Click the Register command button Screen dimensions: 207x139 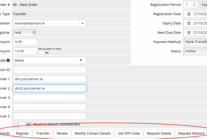point(22,133)
